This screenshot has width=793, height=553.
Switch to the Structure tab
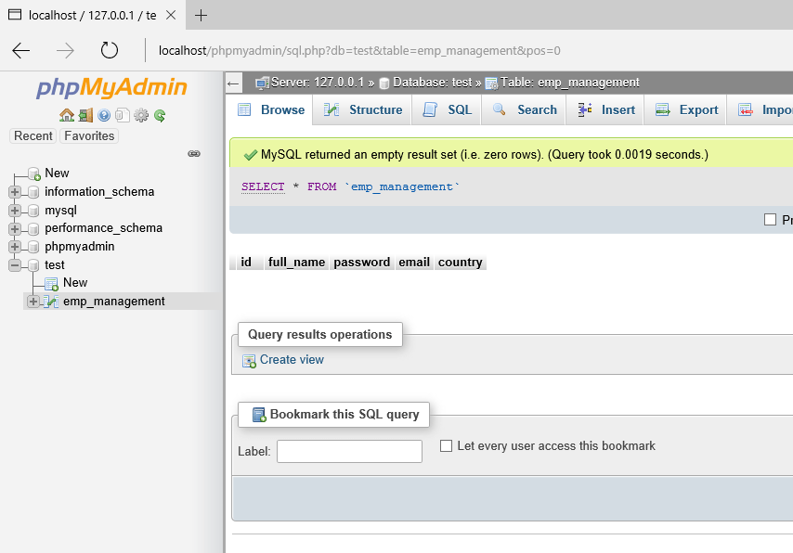click(363, 109)
